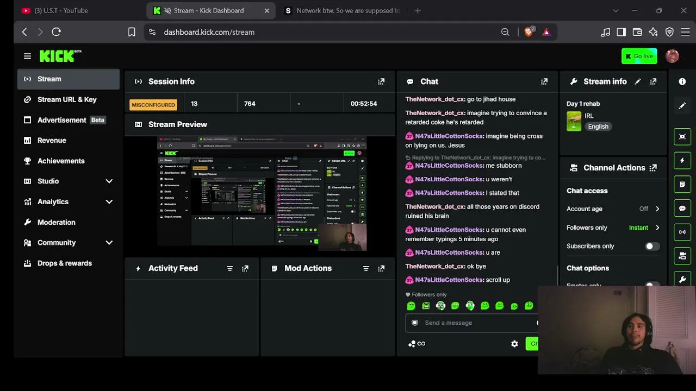Open Brave Rewards triangle icon
Screen dimensions: 696x391
pos(546,32)
